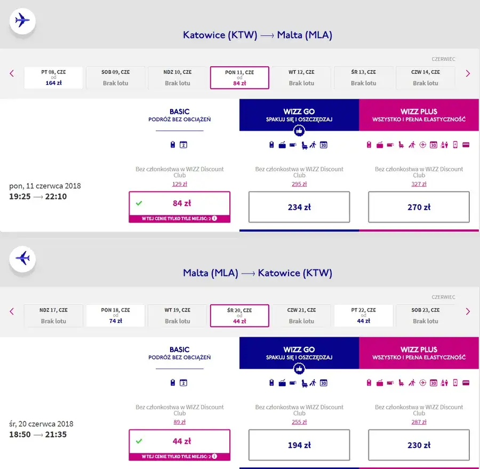Switch to the PT 08, CZE 164 zł date
The image size is (480, 469).
tap(53, 78)
